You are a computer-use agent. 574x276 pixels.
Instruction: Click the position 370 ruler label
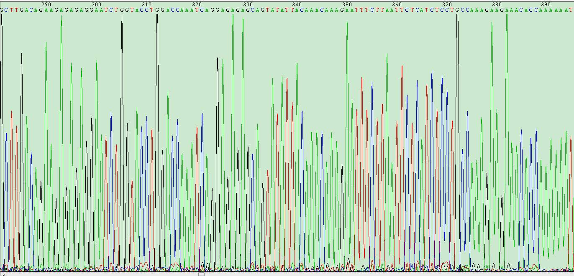[x=447, y=4]
